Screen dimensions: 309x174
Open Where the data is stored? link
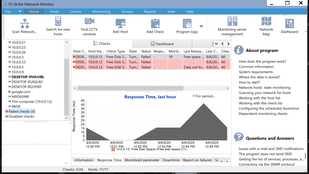[259, 77]
